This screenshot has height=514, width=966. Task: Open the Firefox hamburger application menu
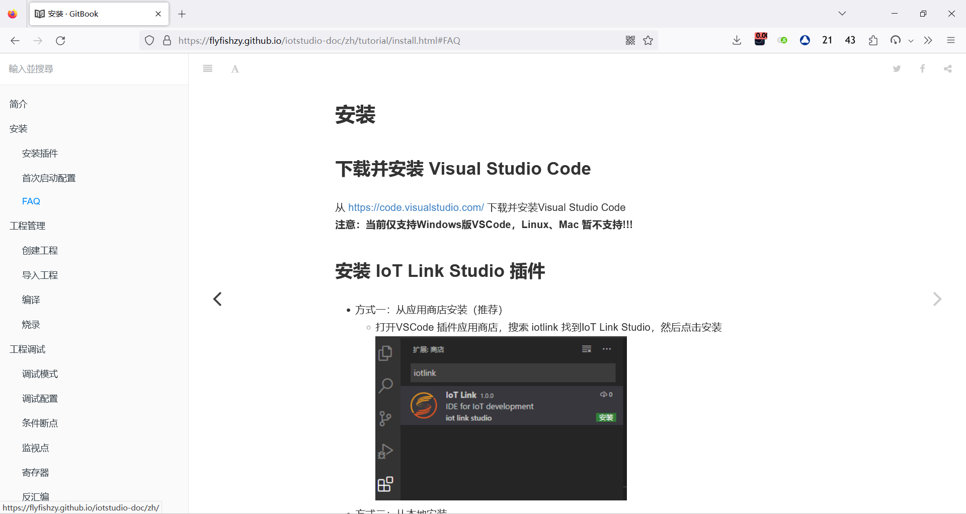tap(951, 40)
